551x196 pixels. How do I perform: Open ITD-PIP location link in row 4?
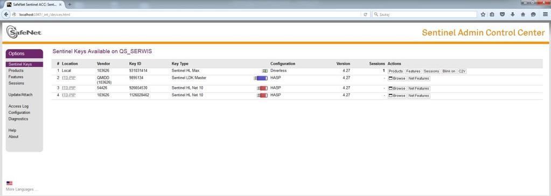pos(68,95)
